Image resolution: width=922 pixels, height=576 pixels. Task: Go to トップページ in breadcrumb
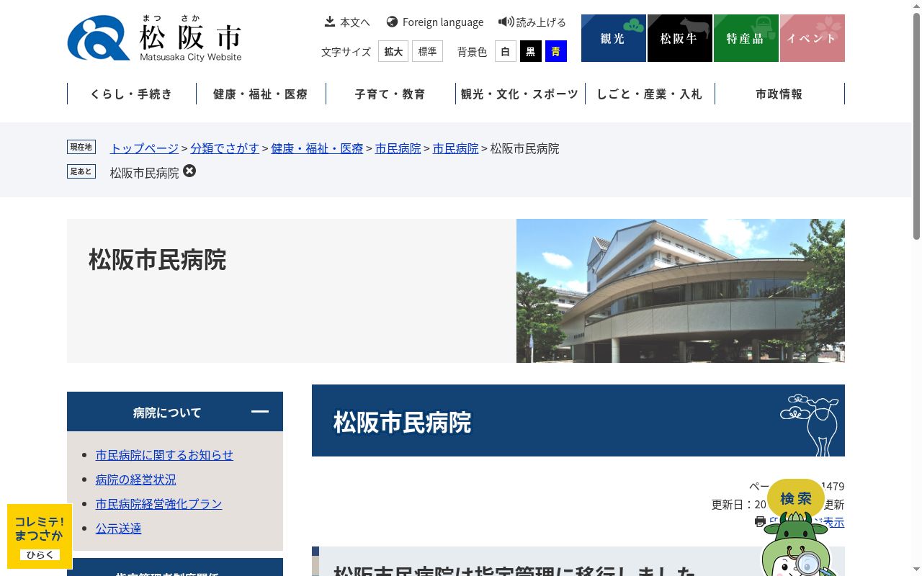(144, 148)
